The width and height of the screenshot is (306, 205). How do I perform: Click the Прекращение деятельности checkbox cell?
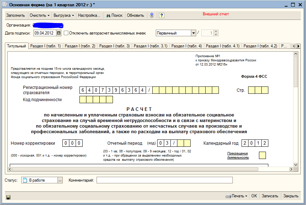point(262,155)
